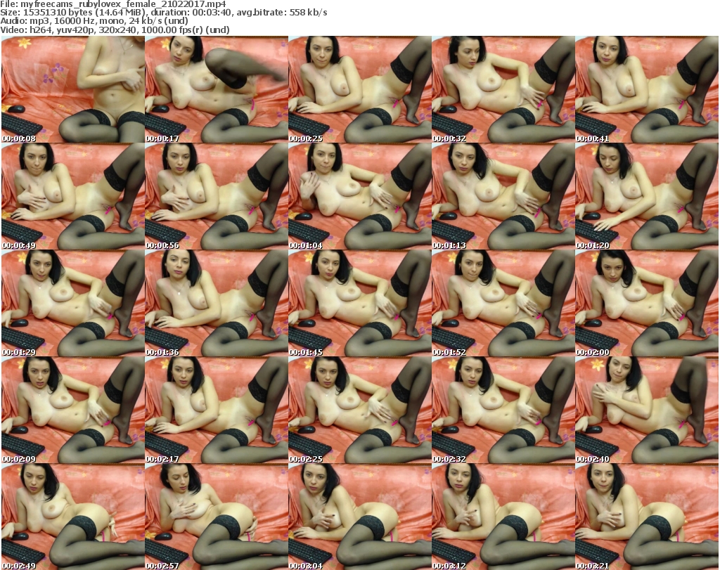This screenshot has width=720, height=570.
Task: Open the frame stamped 00:00:41
Action: [x=647, y=89]
